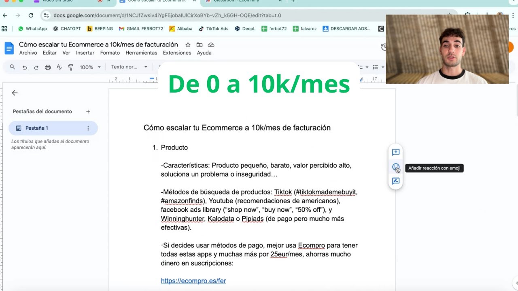518x291 pixels.
Task: Reload the page
Action: tap(31, 15)
